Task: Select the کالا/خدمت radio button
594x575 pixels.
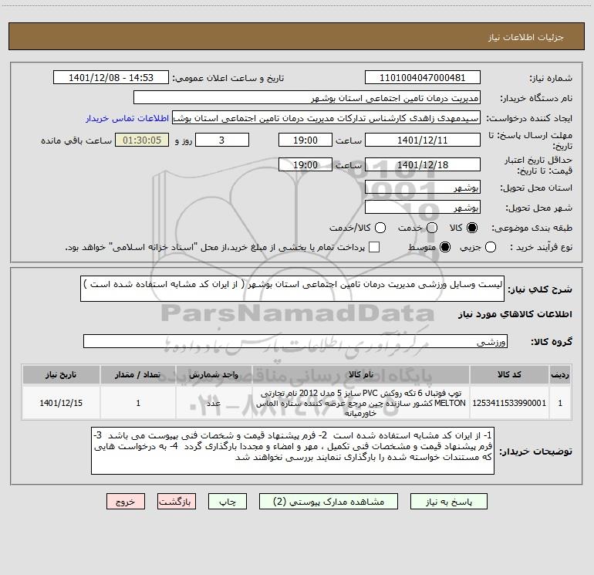Action: pos(380,228)
